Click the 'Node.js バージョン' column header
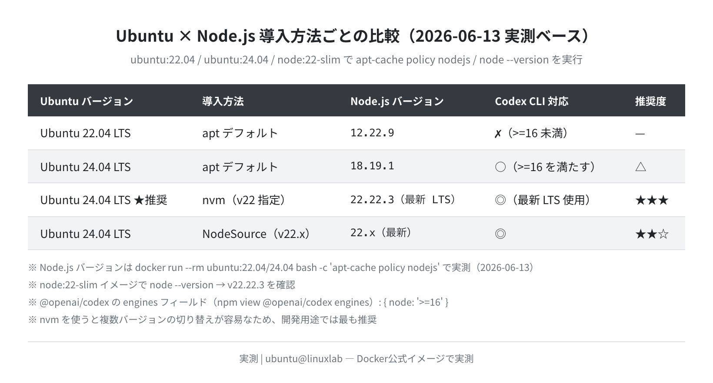Image resolution: width=713 pixels, height=383 pixels. (x=397, y=101)
